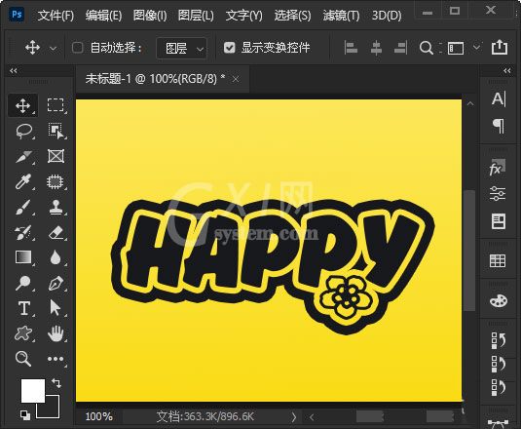Select the Rectangular Marquee tool

[x=56, y=105]
